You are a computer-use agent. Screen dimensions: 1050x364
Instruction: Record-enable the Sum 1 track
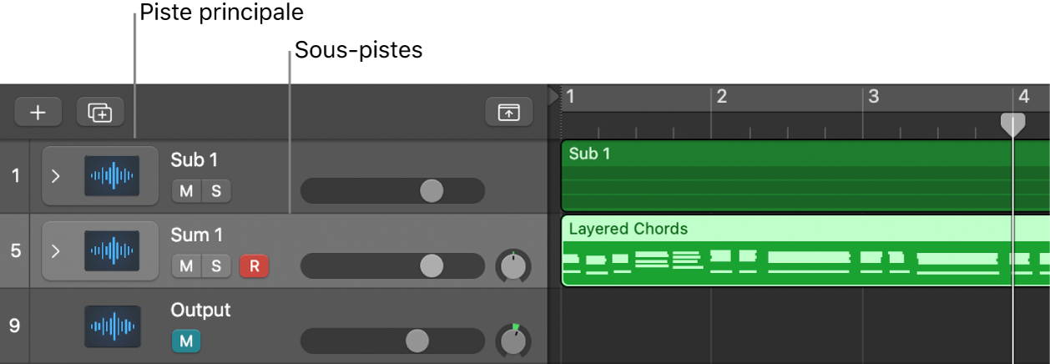[254, 266]
